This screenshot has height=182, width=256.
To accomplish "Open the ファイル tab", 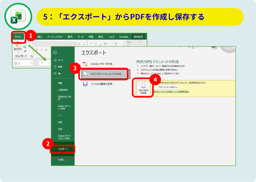I will click(18, 37).
